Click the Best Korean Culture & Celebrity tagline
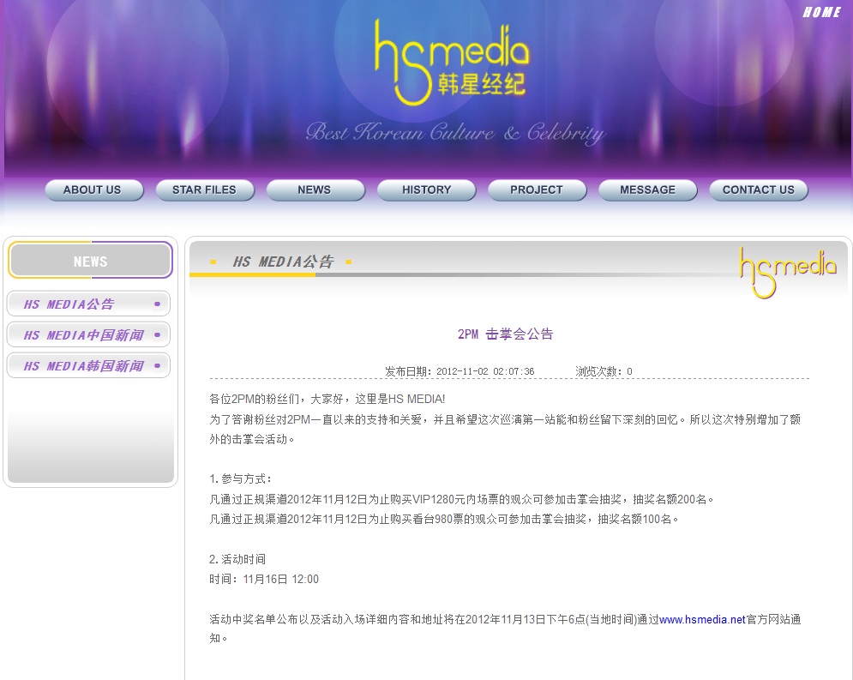Screen dimensions: 853x680 (456, 133)
